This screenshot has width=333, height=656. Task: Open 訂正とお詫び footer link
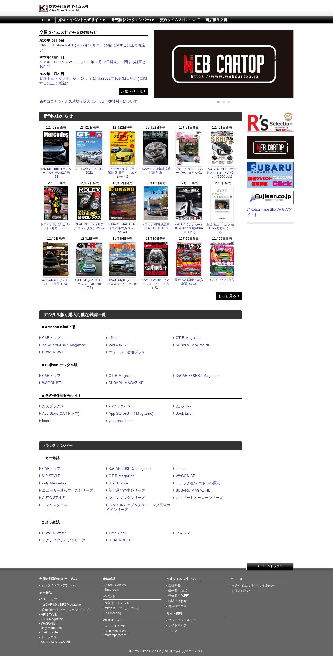241,591
